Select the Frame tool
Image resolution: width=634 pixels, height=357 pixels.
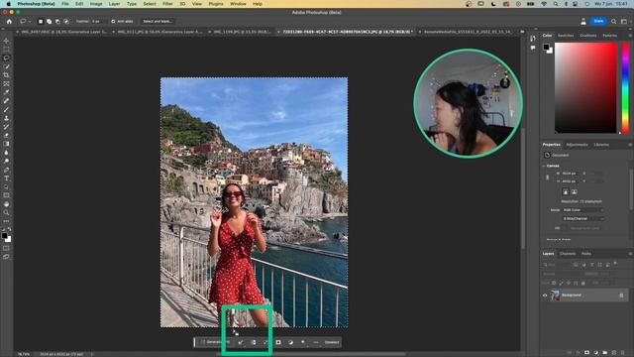tap(6, 83)
